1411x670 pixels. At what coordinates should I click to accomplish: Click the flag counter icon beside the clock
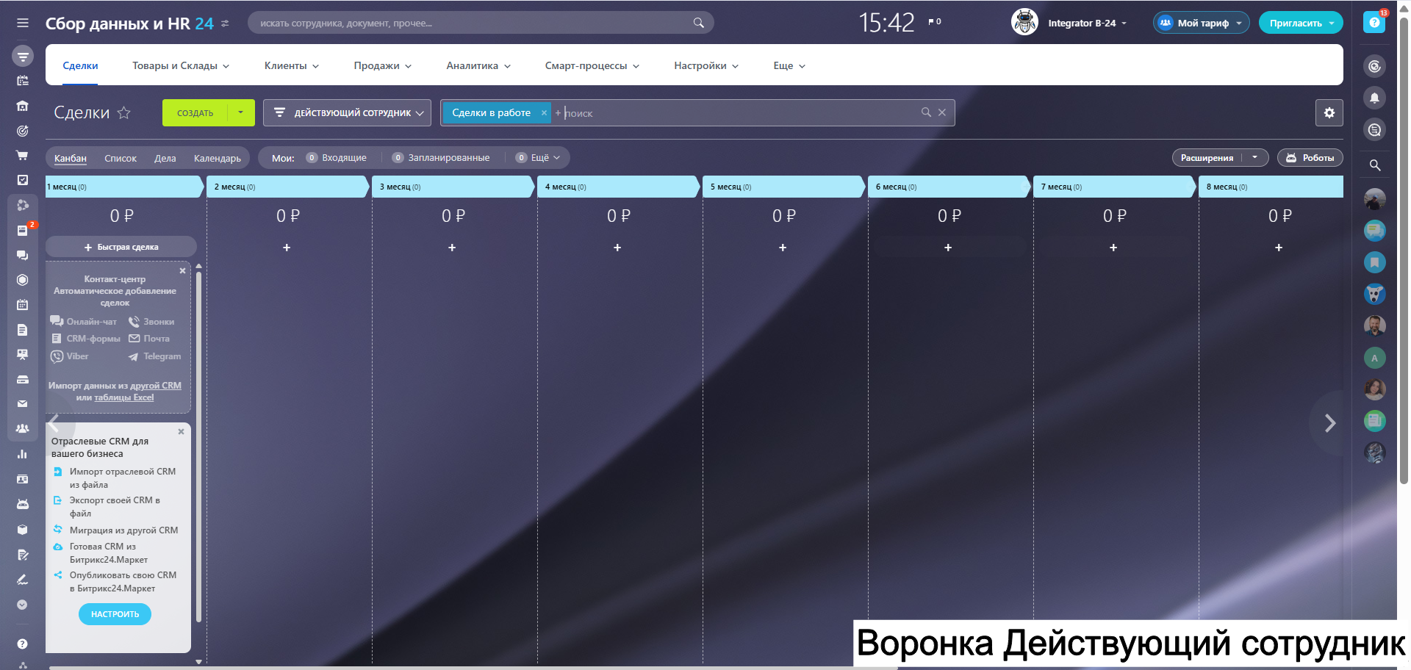pos(934,22)
